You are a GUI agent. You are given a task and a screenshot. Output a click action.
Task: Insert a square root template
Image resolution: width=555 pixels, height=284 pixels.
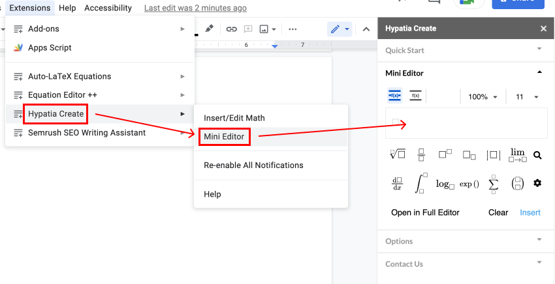click(398, 154)
